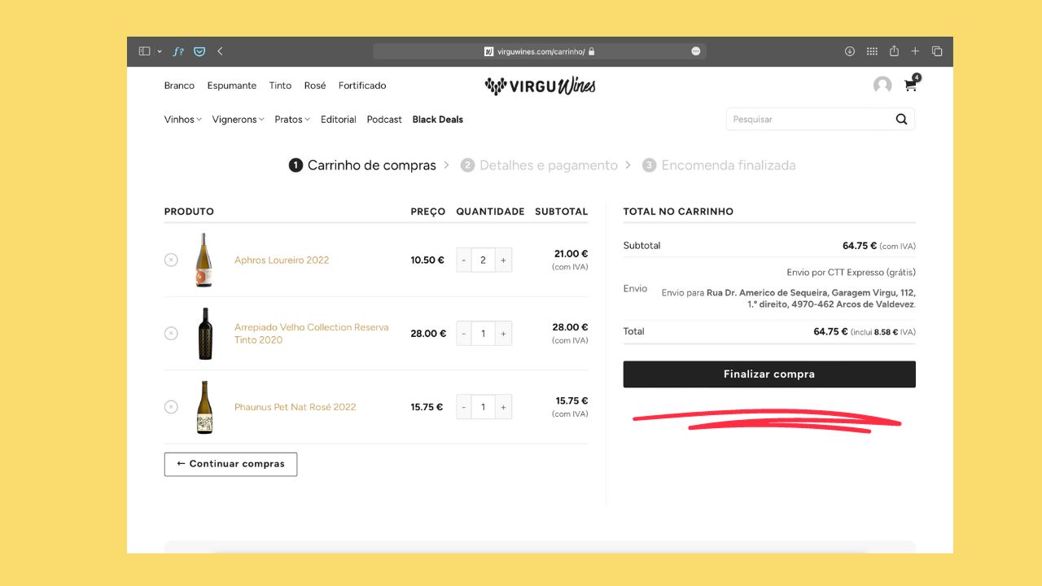
Task: Expand the Vignerons dropdown menu
Action: (238, 120)
